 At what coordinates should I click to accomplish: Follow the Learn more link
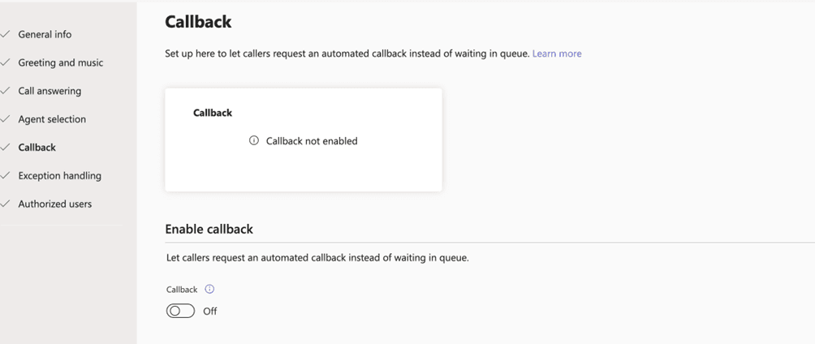click(x=557, y=54)
